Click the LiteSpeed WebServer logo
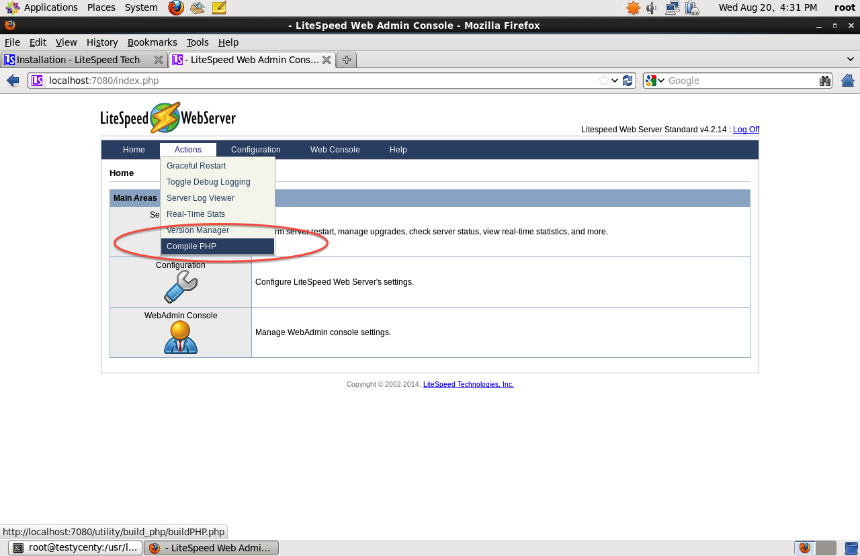Screen dimensions: 860x556 pos(168,118)
